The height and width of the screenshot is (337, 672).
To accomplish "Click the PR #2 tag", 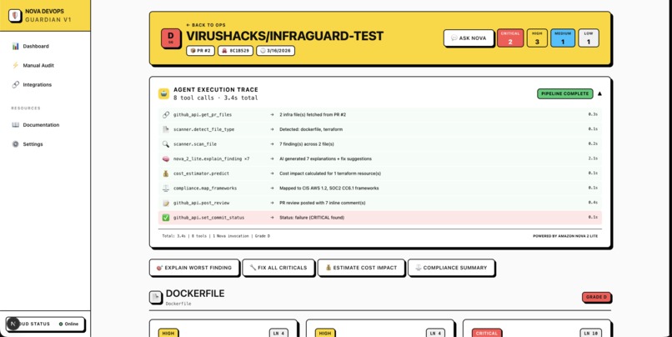I will pyautogui.click(x=201, y=51).
